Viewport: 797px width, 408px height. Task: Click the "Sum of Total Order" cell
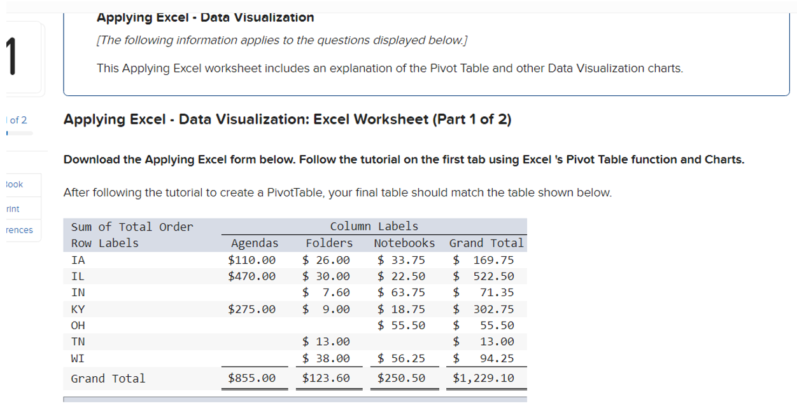click(x=132, y=226)
